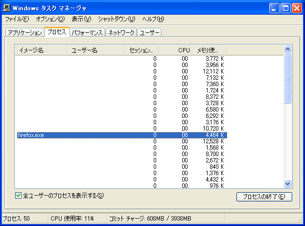
Task: Click the Task Manager title bar icon
Action: click(x=7, y=8)
